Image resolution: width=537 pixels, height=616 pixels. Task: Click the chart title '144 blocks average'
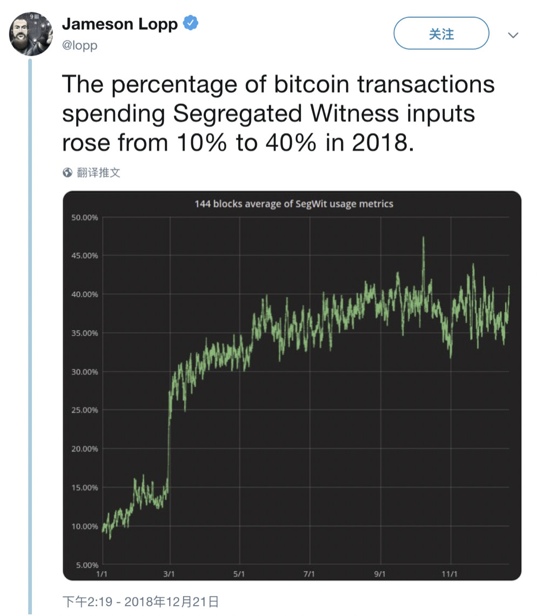[294, 204]
